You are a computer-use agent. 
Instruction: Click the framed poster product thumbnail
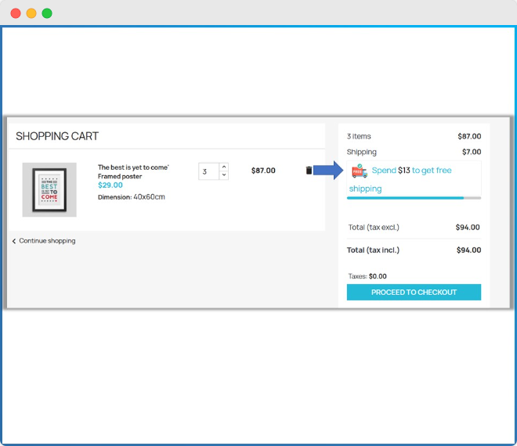pyautogui.click(x=49, y=190)
